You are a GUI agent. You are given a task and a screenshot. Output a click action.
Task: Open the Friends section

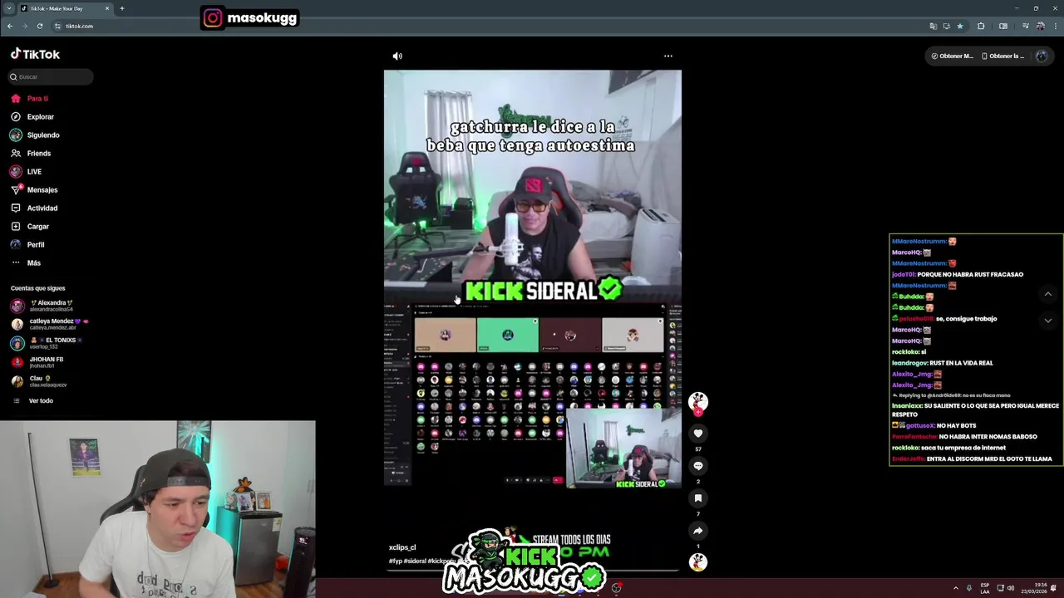(x=31, y=154)
